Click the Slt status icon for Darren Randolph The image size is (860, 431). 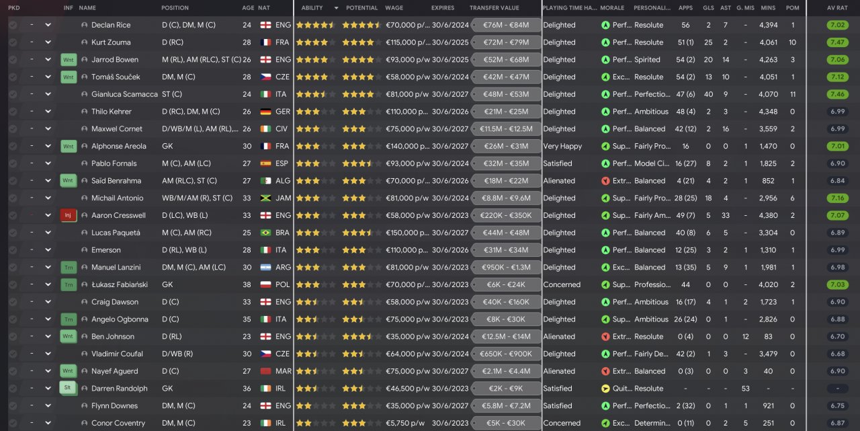tap(69, 389)
